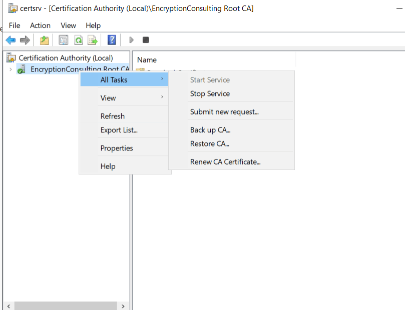This screenshot has height=310, width=405.
Task: Open the Action menu
Action: click(x=40, y=25)
